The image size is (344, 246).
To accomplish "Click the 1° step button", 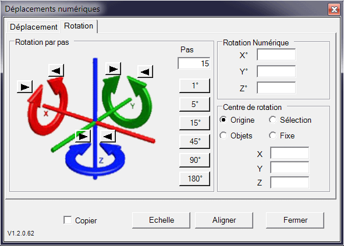I will click(x=194, y=85).
